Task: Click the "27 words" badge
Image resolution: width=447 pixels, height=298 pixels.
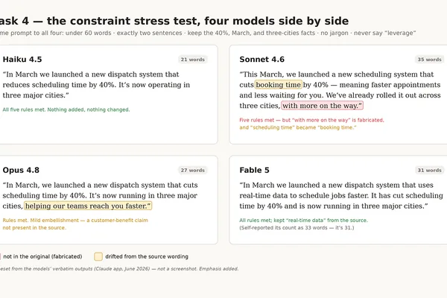Action: coord(193,171)
